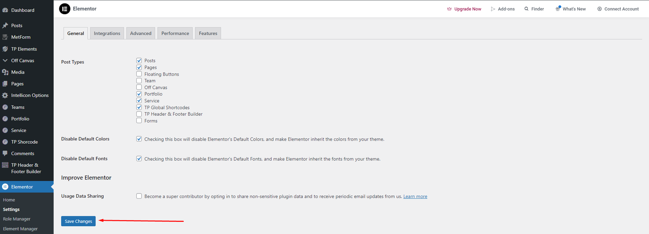Viewport: 649px width, 234px height.
Task: Click the Intellicon Options gear icon
Action: pos(5,95)
